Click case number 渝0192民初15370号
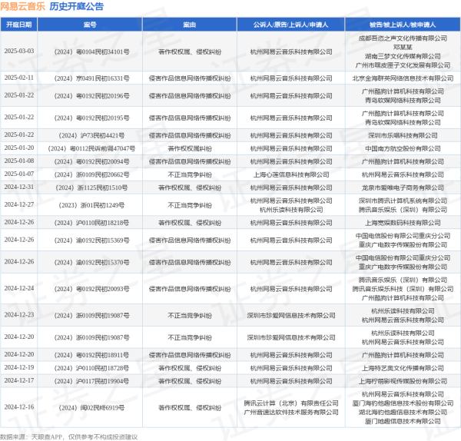Screen dimensions: 461x441 [91, 262]
